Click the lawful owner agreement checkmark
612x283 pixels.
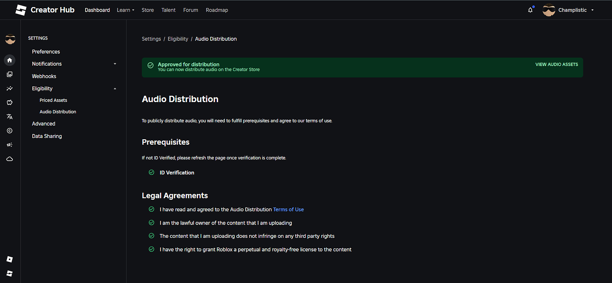tap(151, 223)
